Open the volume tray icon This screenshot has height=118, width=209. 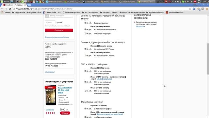[178, 1]
